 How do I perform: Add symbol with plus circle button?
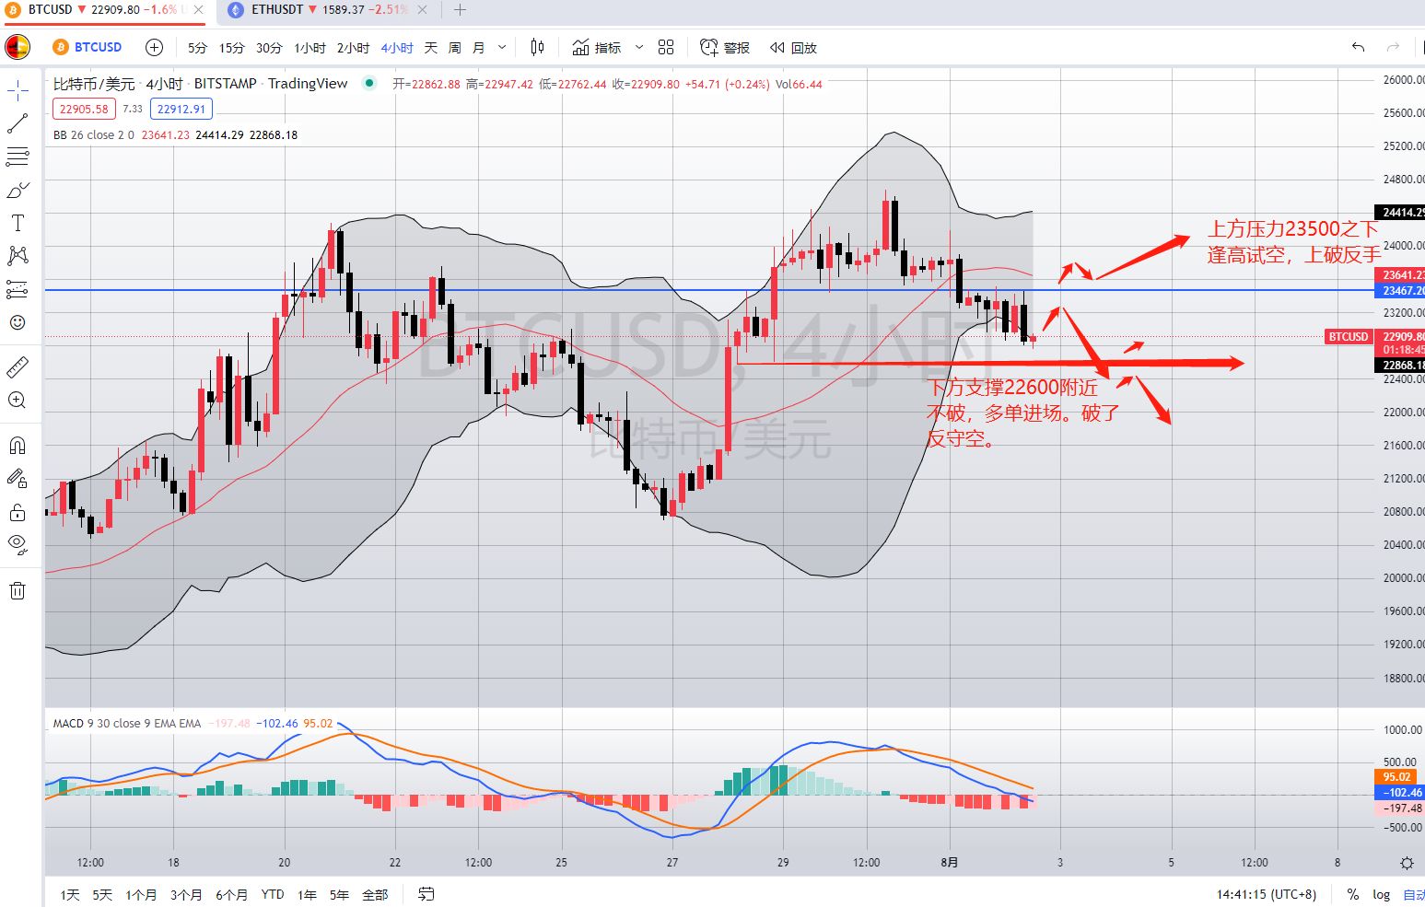click(155, 47)
